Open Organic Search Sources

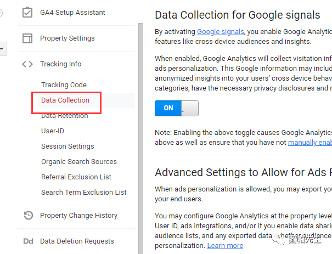[x=79, y=162]
